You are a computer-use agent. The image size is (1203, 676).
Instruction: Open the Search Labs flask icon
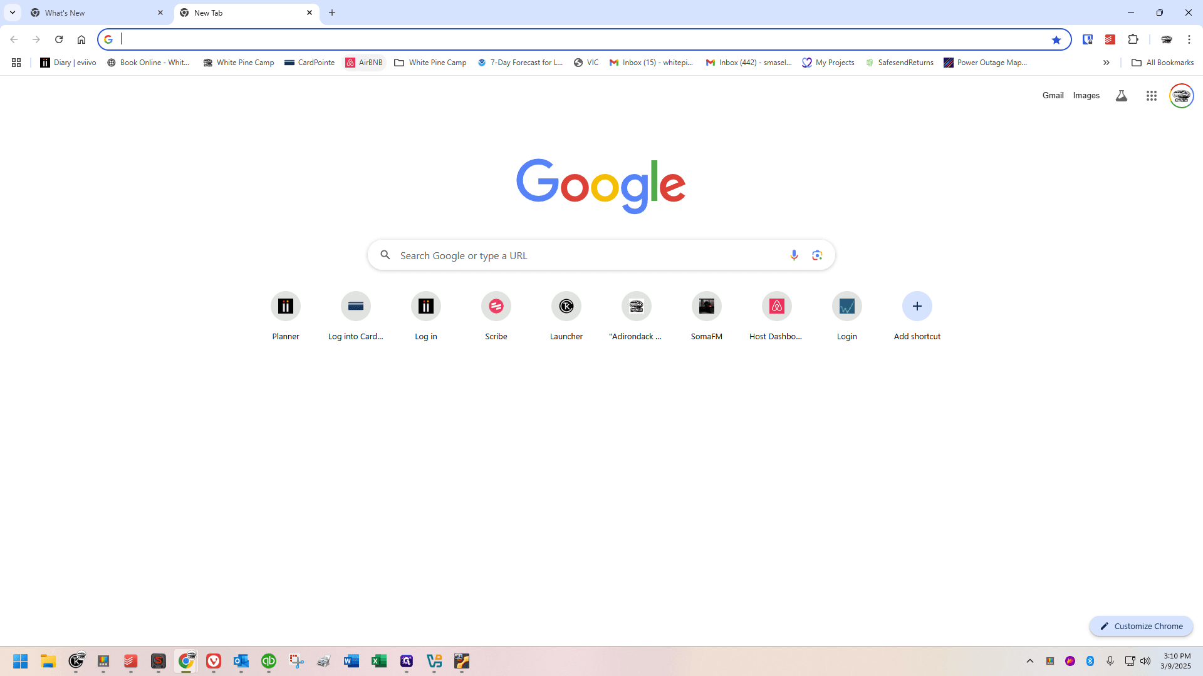click(x=1122, y=96)
